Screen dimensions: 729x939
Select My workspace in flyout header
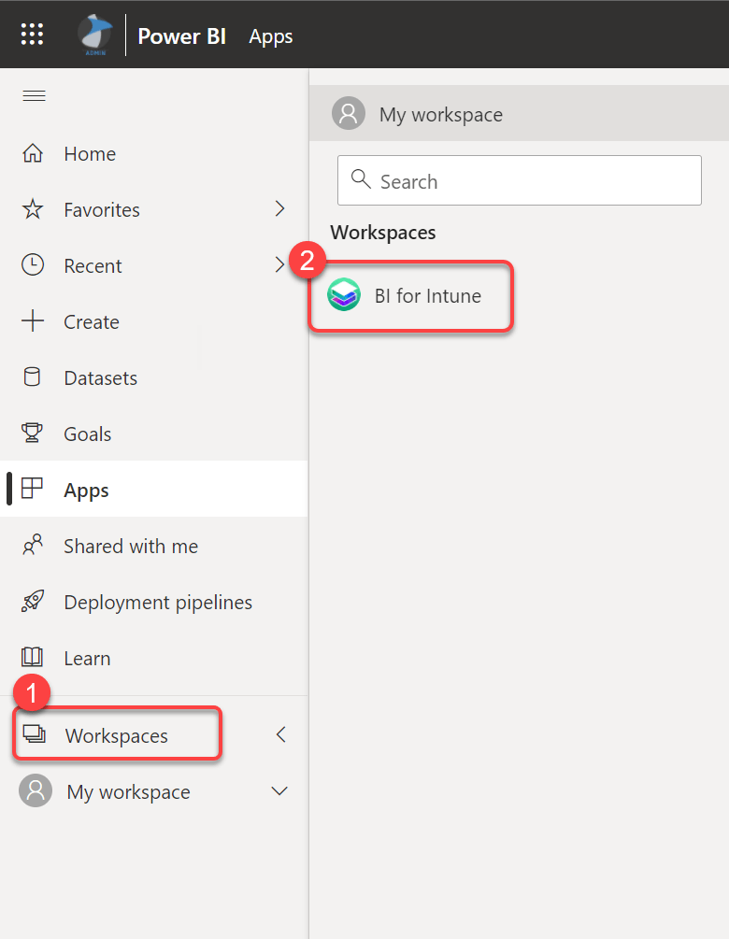click(440, 115)
